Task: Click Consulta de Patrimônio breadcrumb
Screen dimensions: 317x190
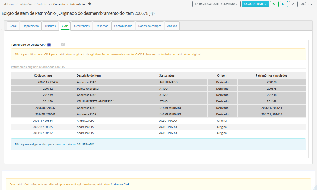Action: (x=69, y=4)
